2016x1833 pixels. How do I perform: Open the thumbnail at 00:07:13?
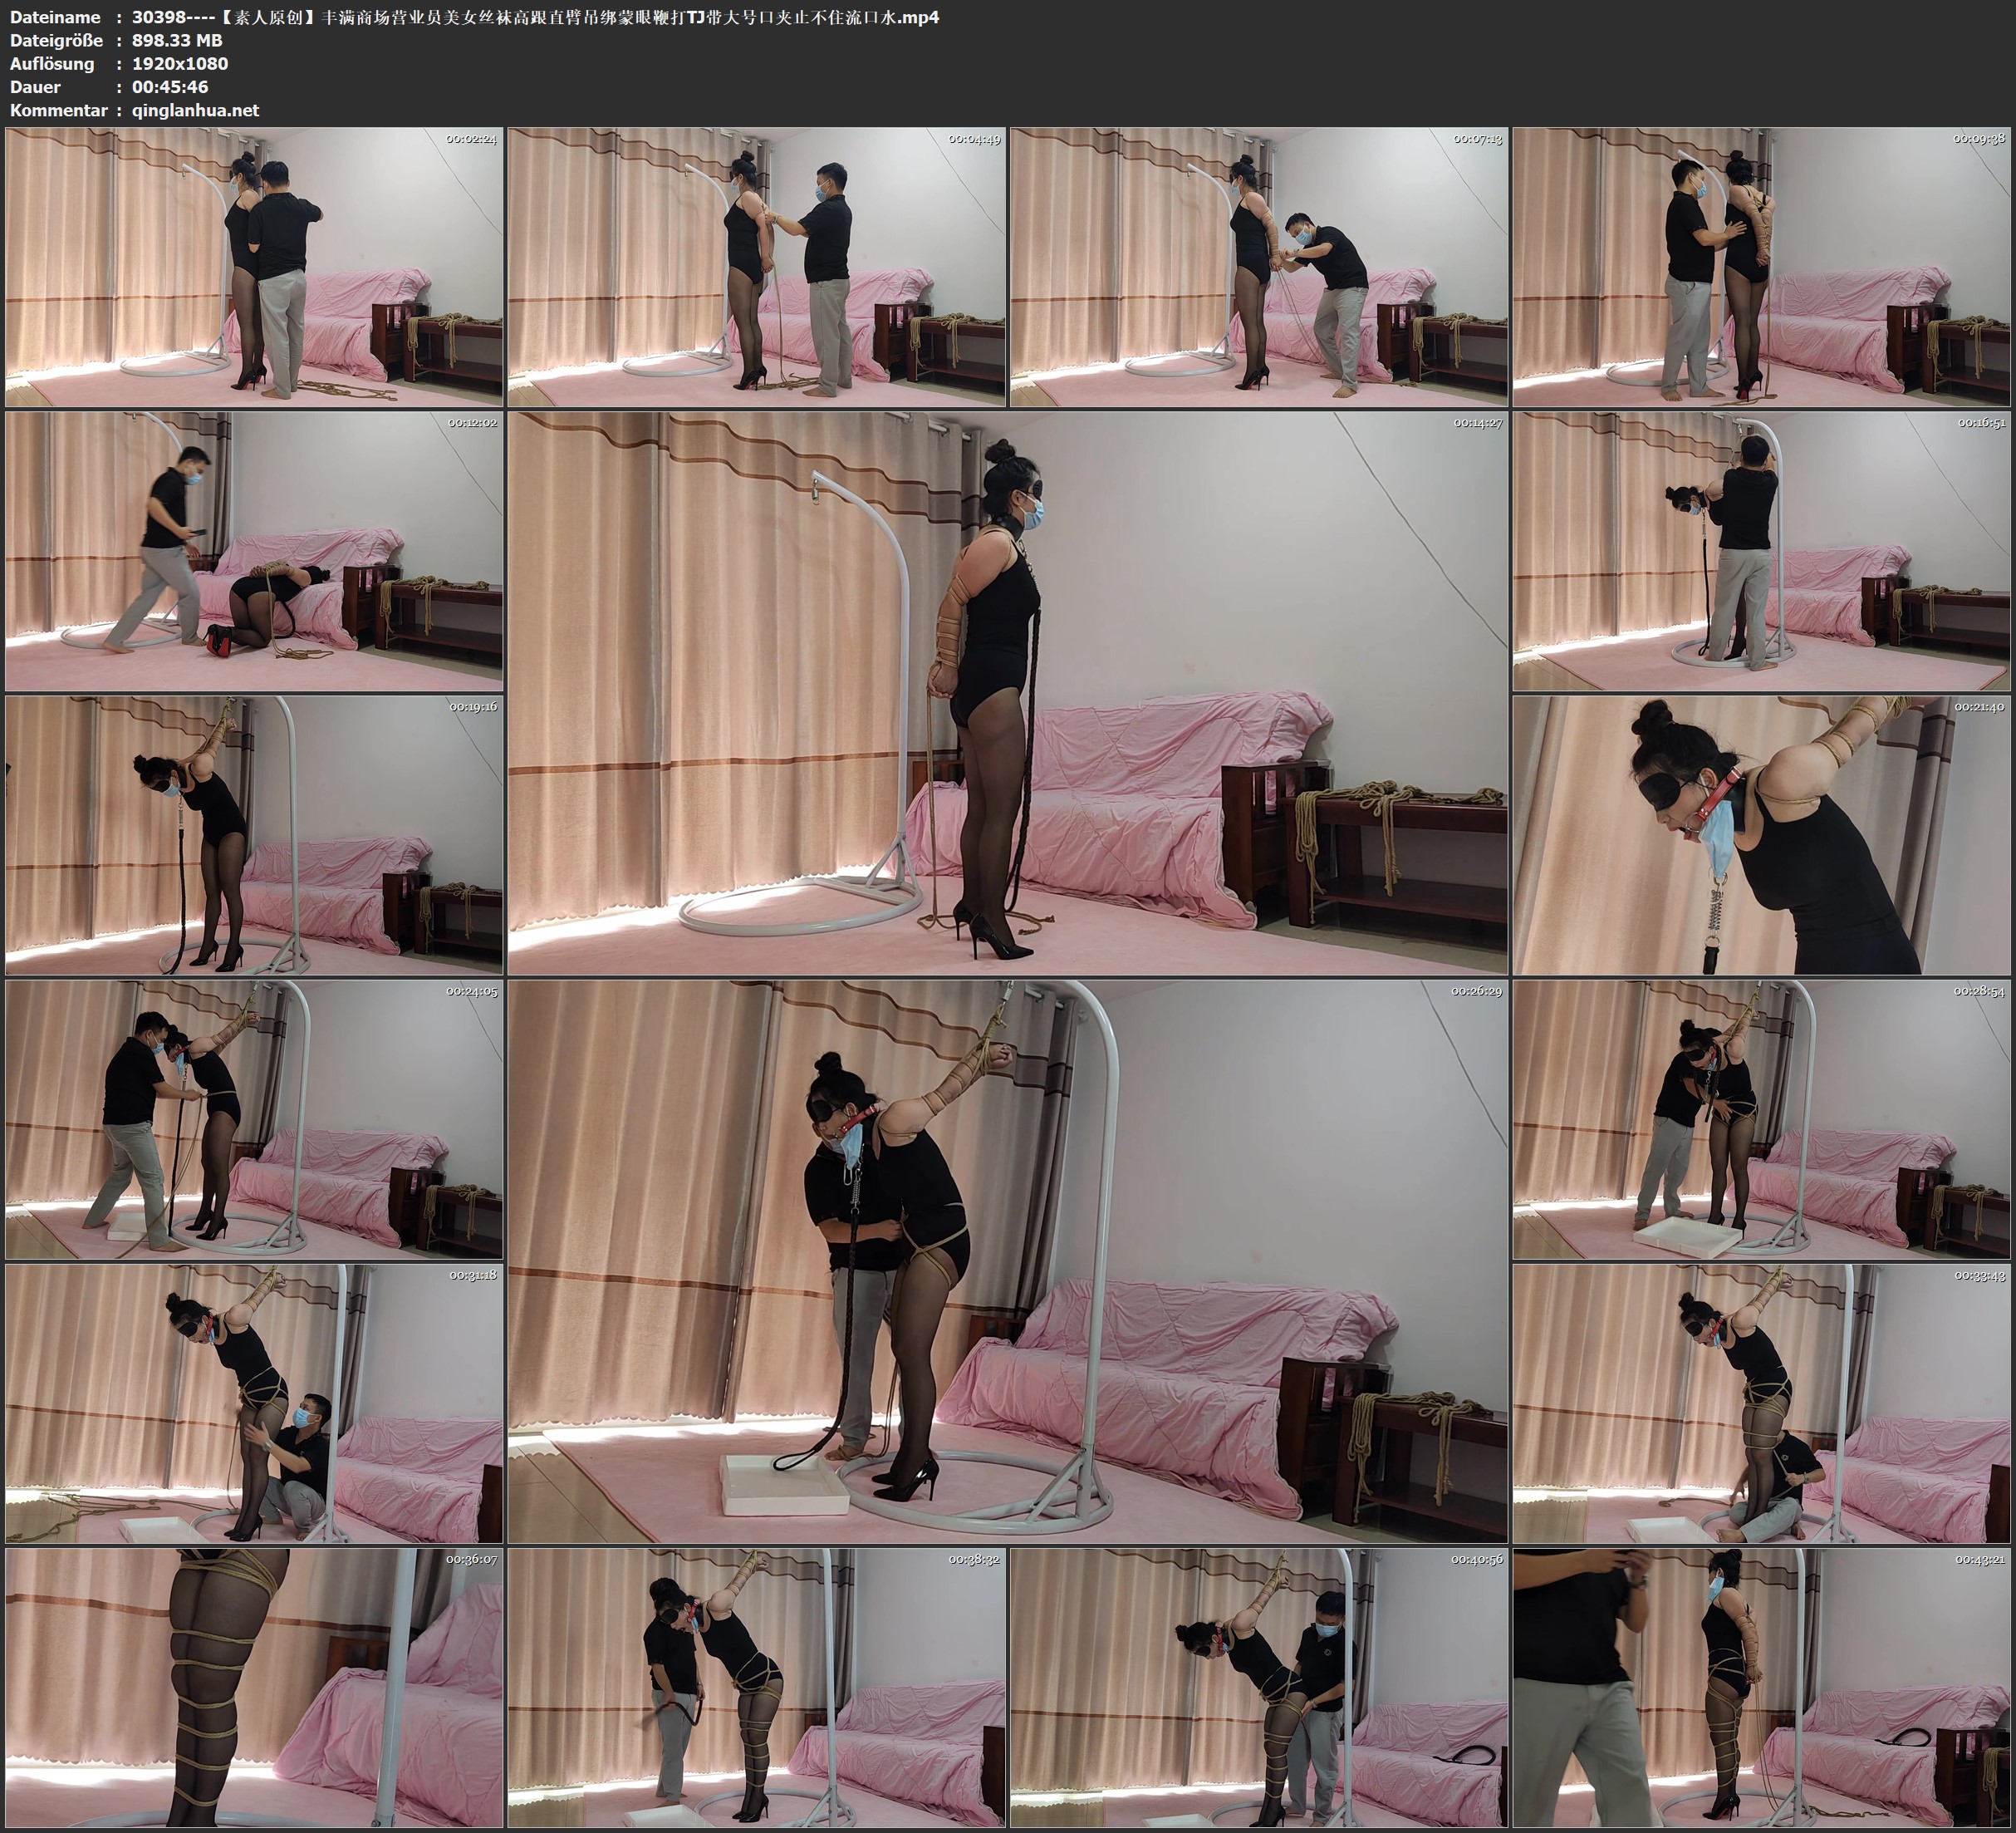(1258, 268)
